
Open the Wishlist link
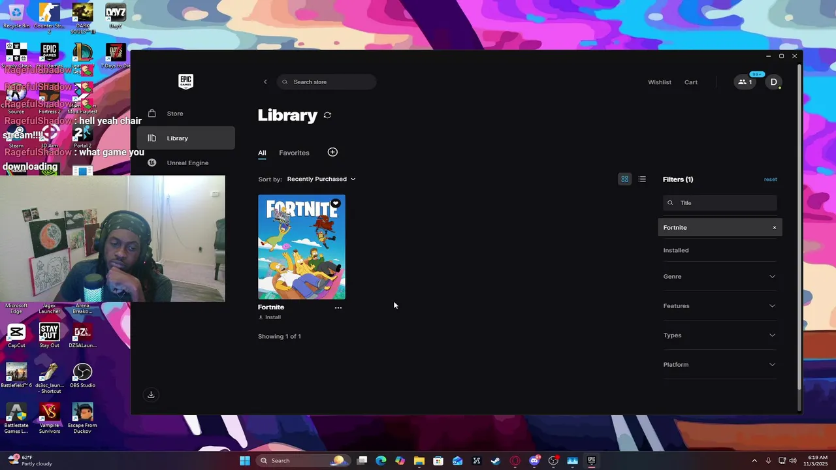pyautogui.click(x=659, y=82)
